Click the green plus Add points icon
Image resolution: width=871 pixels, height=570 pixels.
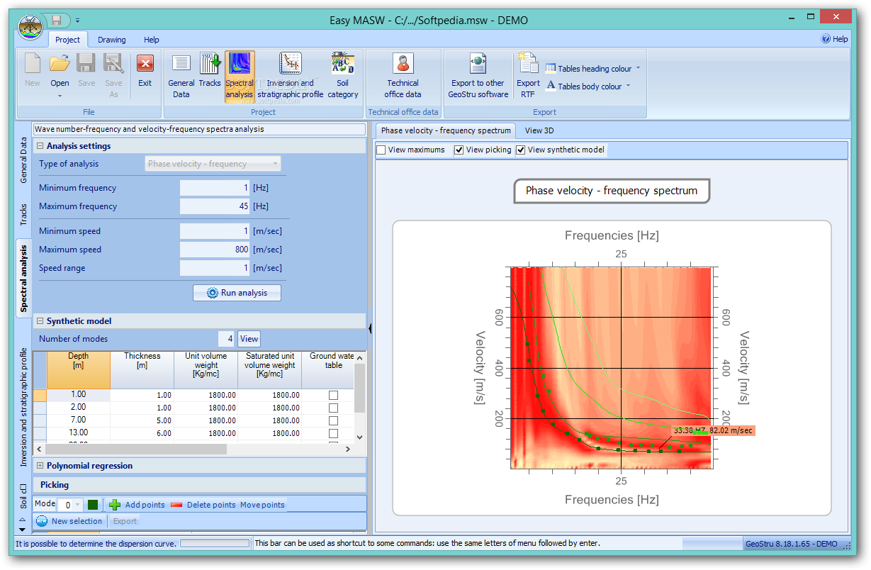point(115,505)
